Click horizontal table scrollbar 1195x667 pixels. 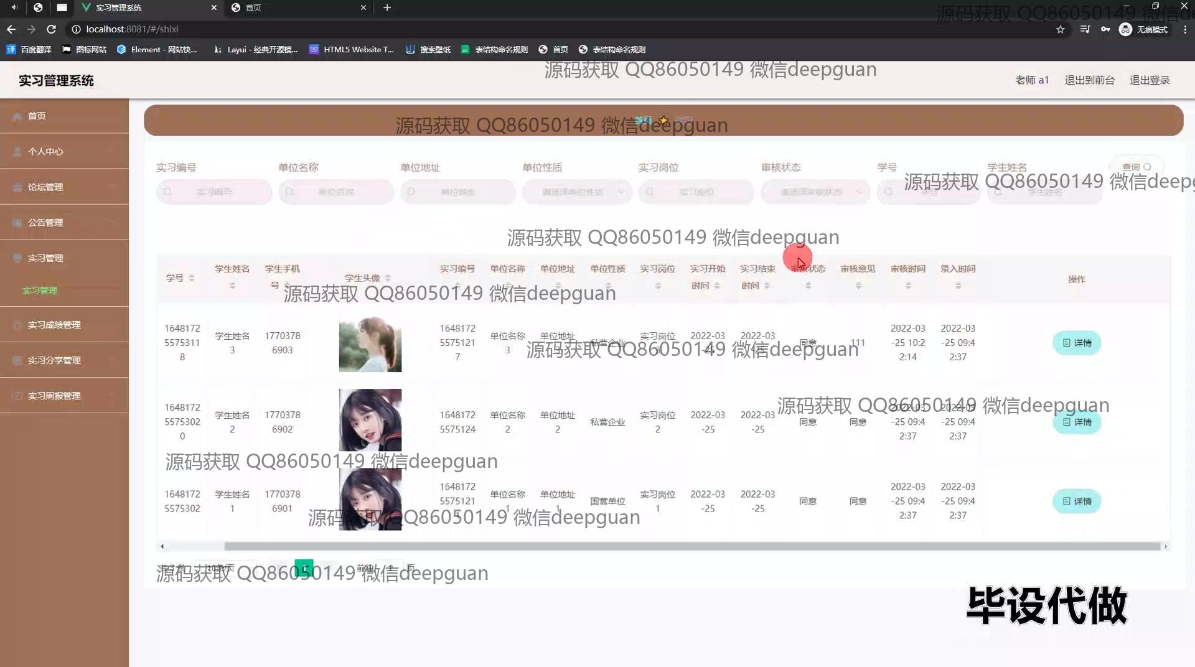point(692,546)
